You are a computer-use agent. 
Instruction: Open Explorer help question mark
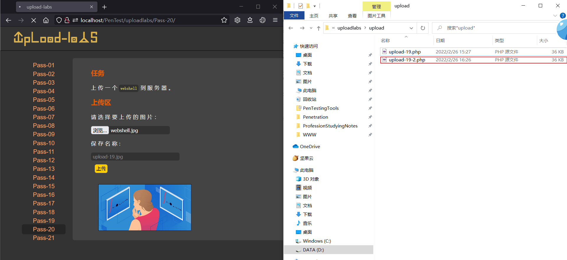pyautogui.click(x=563, y=15)
